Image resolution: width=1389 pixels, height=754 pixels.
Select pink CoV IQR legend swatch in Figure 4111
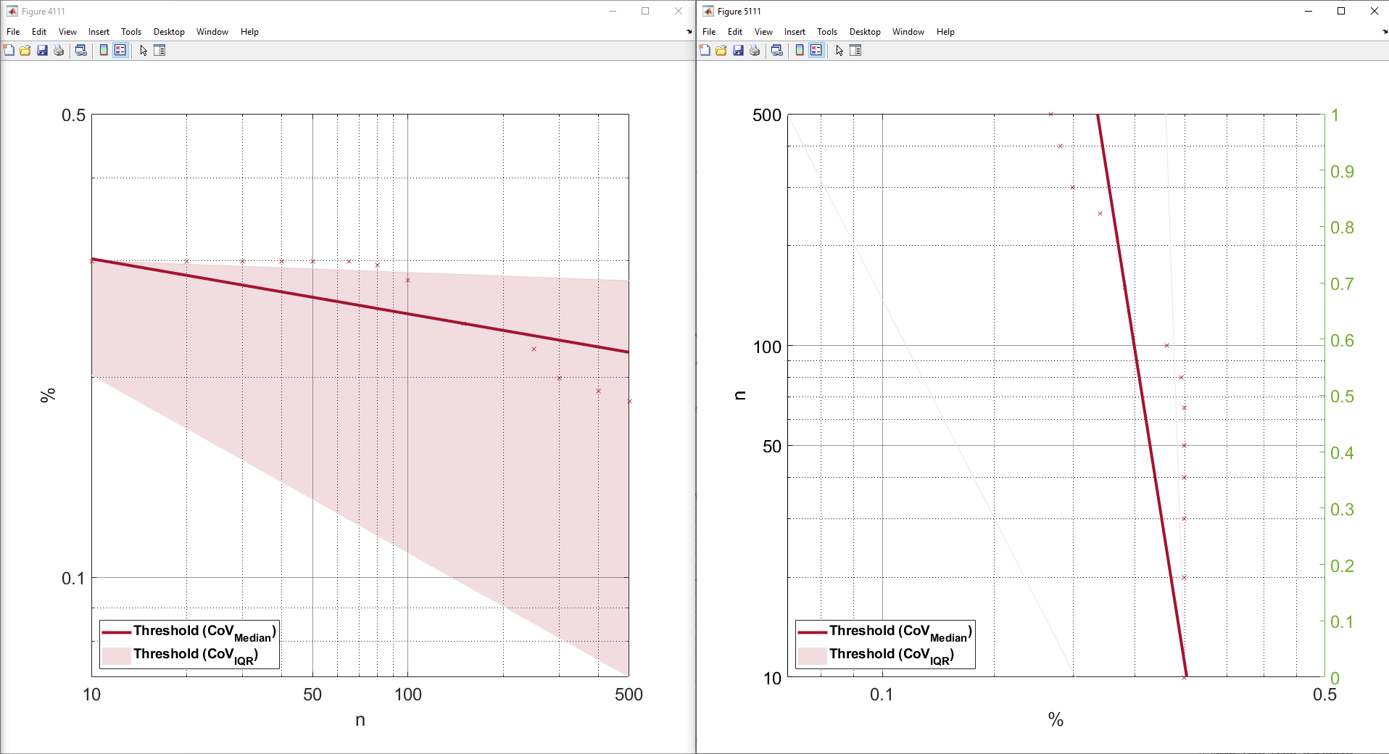click(116, 655)
